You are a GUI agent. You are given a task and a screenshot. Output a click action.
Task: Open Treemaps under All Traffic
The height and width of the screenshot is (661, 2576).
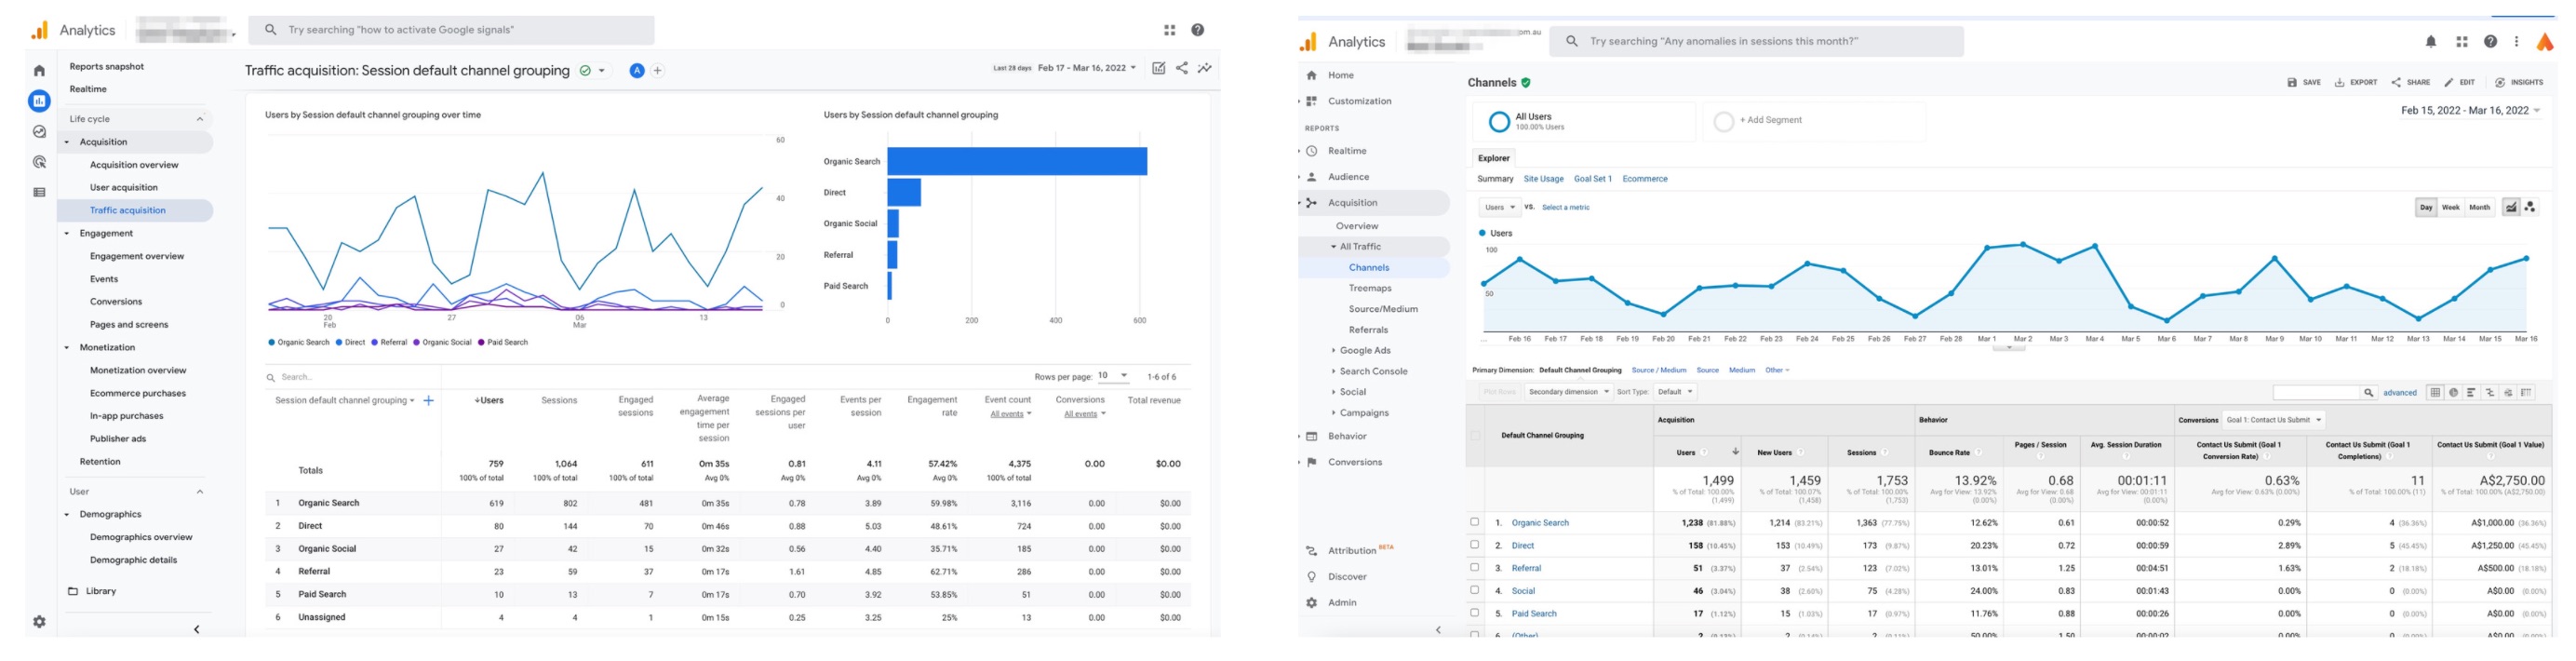pos(1370,288)
